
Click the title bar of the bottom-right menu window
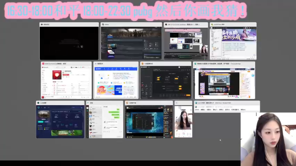[227, 103]
